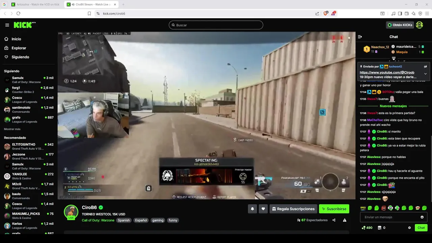
Task: Switch to CiroB6 Stream browser tab
Action: [92, 4]
